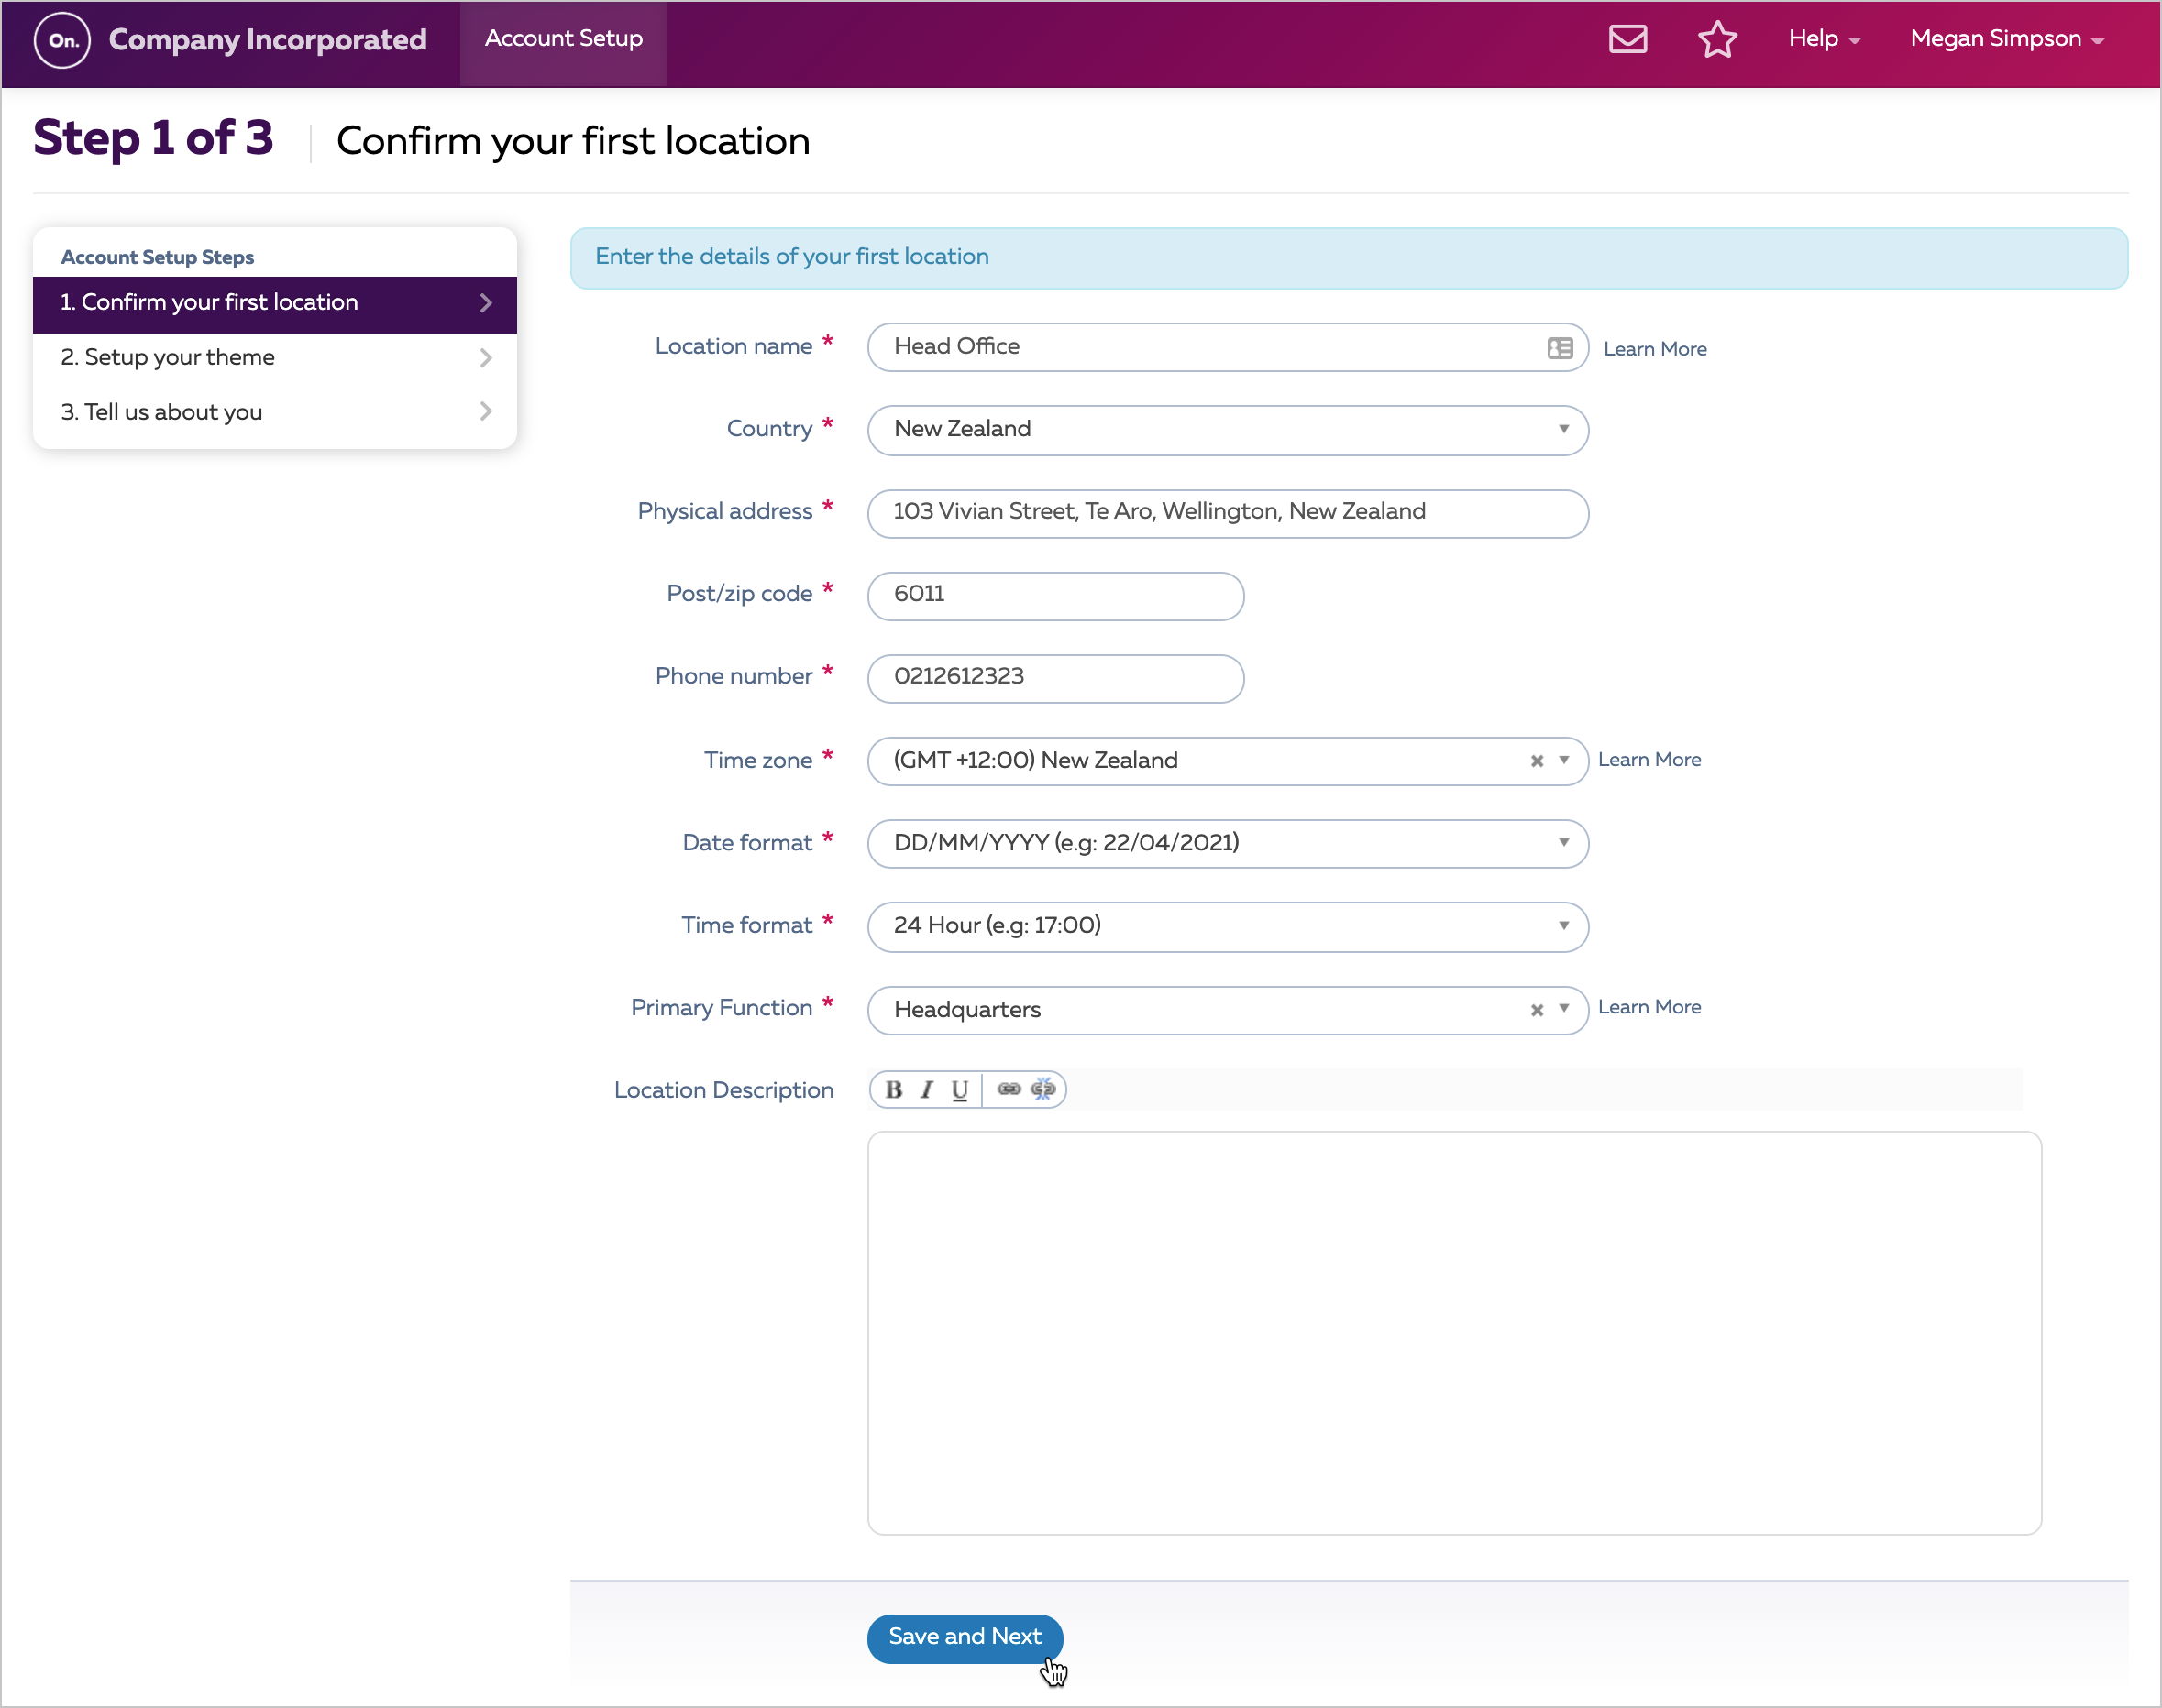This screenshot has width=2162, height=1708.
Task: Clear the Primary Function selection
Action: coord(1537,1010)
